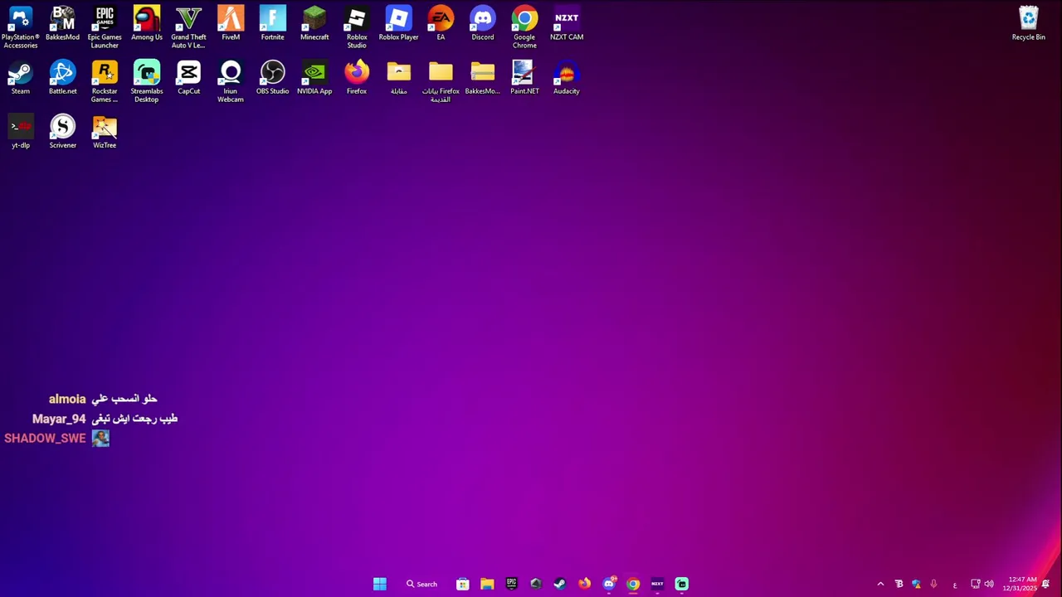This screenshot has height=597, width=1062.
Task: Select the Among Us desktop icon
Action: (147, 23)
